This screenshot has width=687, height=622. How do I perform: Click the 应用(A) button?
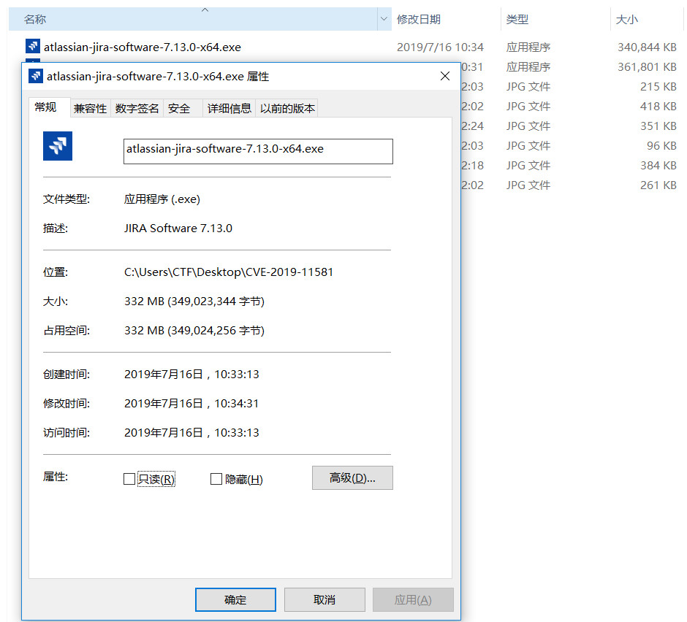pos(413,599)
